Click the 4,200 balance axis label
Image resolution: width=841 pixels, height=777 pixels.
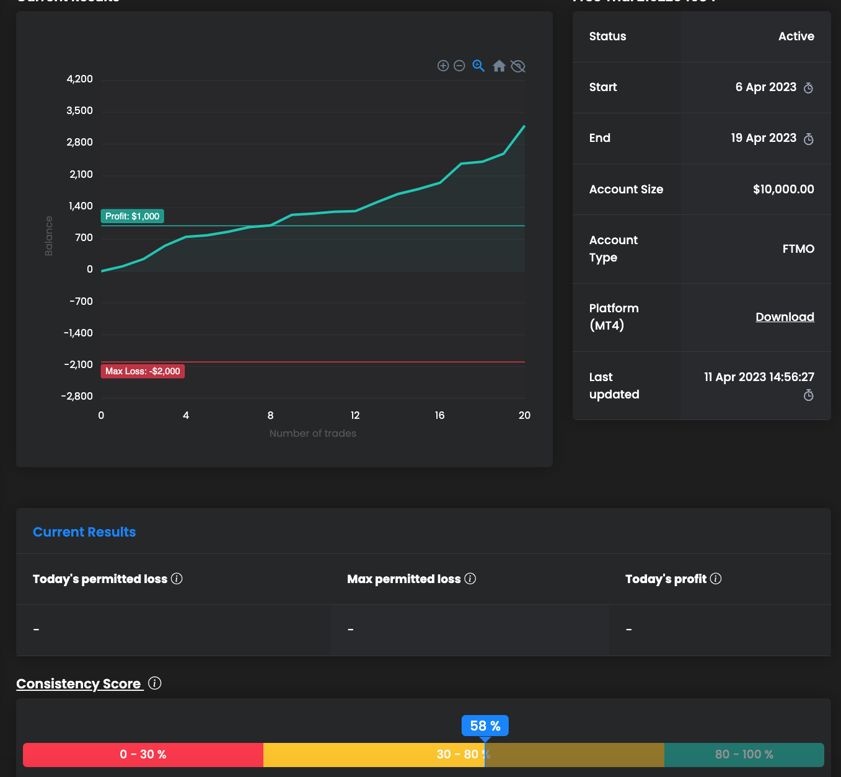[x=80, y=79]
